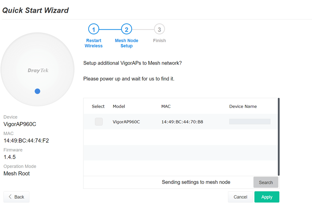Go back using the Back button
312x206 pixels.
pyautogui.click(x=17, y=197)
